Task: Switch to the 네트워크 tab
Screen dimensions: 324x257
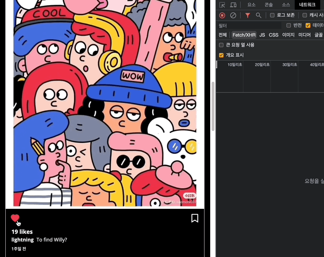Action: [x=307, y=5]
